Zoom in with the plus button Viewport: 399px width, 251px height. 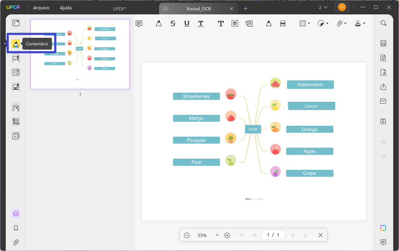[x=227, y=235]
